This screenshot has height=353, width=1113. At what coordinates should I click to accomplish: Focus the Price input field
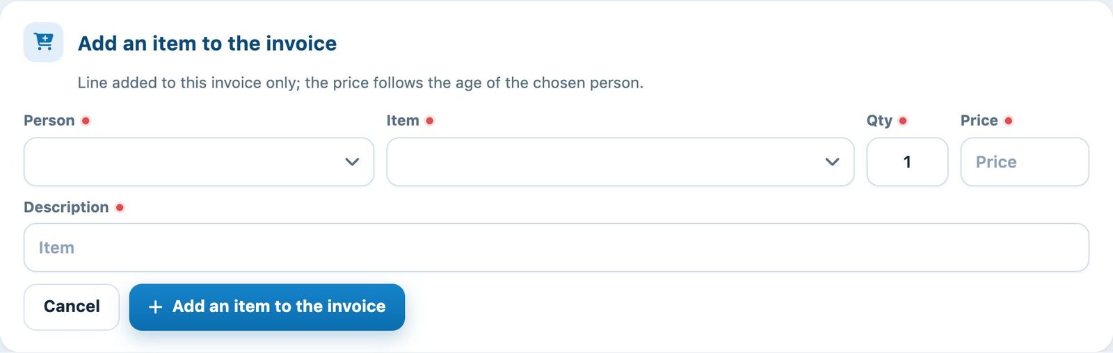tap(1025, 162)
